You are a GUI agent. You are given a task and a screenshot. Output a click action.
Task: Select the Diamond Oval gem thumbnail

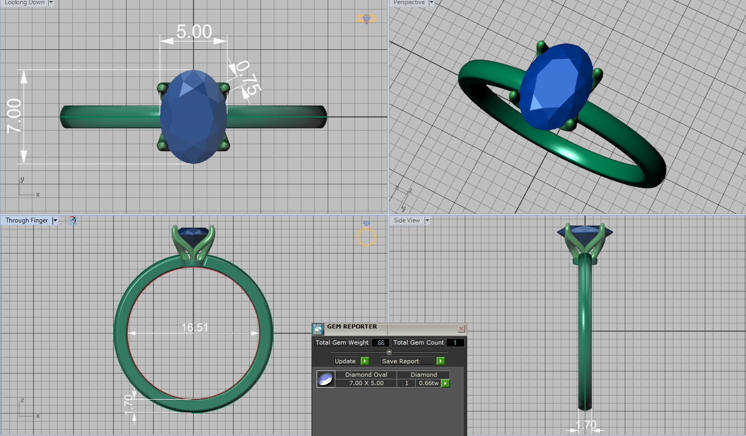(x=326, y=379)
